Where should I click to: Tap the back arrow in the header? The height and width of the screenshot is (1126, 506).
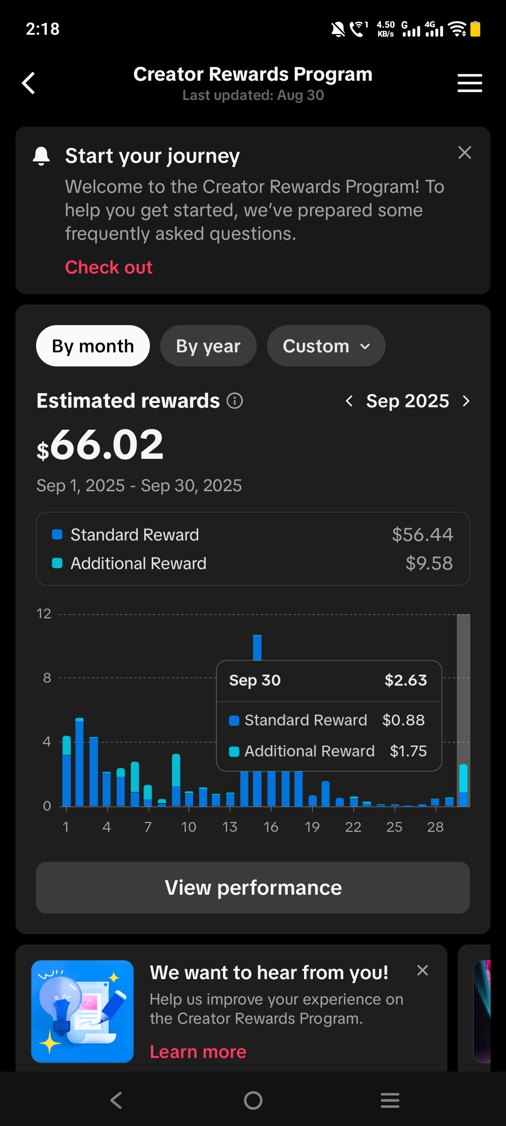[29, 83]
